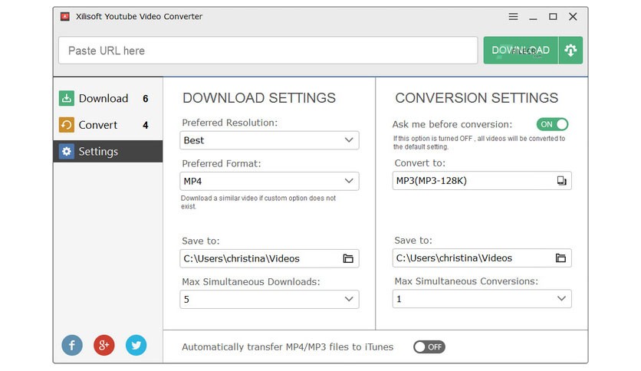
Task: Toggle Ask me before conversion switch
Action: [x=552, y=124]
